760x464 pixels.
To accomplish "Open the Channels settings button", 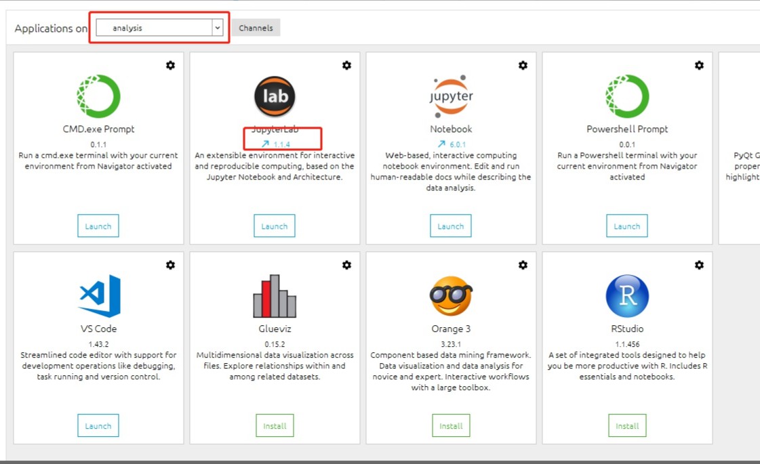I will tap(256, 28).
